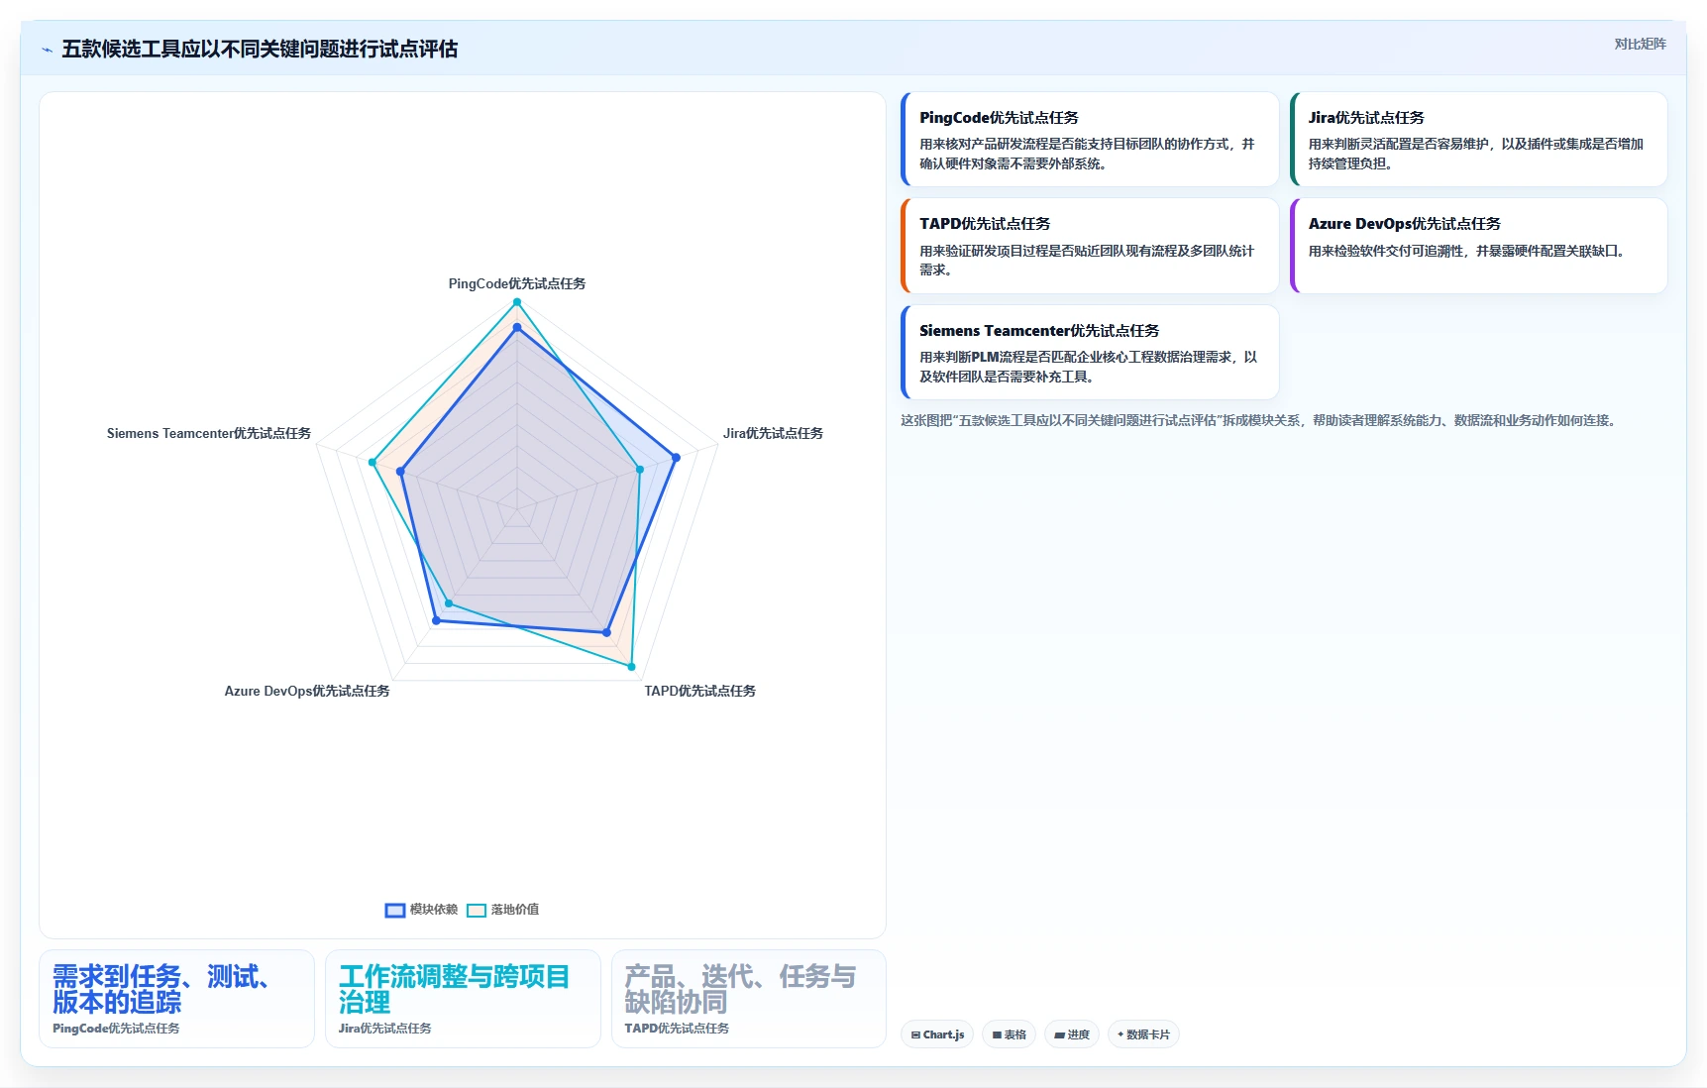Select the 模块依赖 point on the TAPD axis
This screenshot has height=1088, width=1707.
coord(606,632)
